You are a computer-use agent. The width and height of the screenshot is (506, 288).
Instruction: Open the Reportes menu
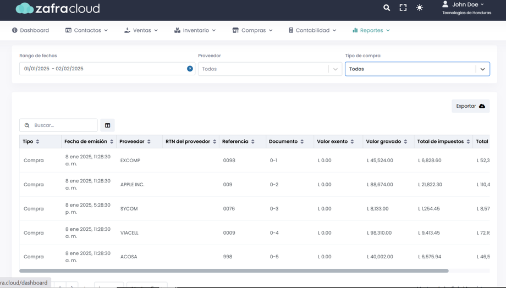371,30
